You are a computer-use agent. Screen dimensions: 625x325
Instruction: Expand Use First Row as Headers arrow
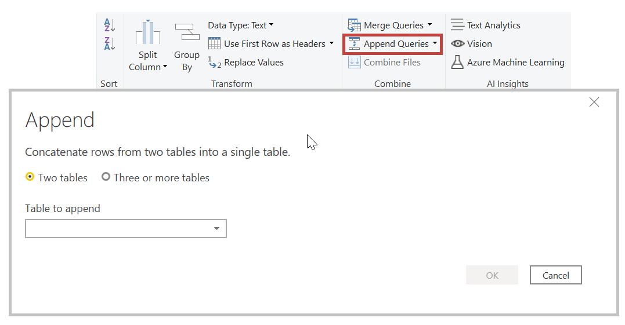click(x=331, y=43)
